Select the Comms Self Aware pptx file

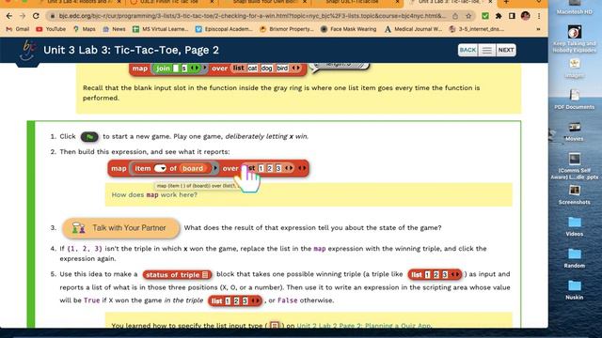(x=575, y=166)
